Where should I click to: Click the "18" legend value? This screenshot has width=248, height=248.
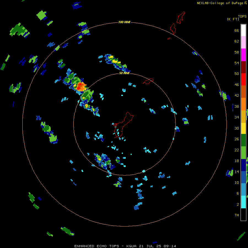(237, 161)
